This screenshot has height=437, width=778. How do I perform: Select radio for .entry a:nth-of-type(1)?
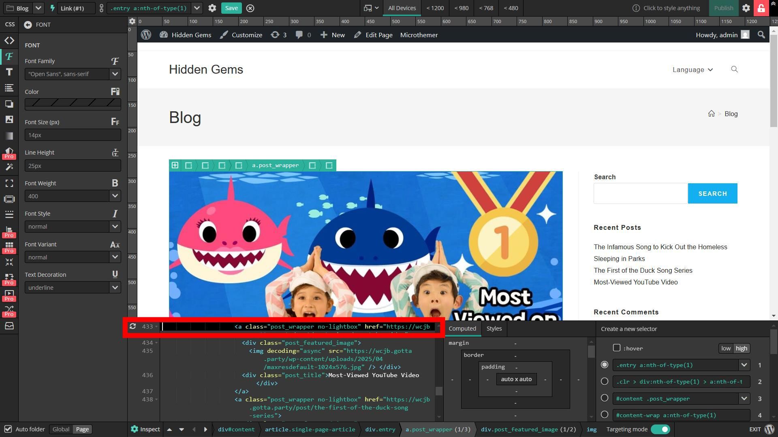tap(605, 365)
